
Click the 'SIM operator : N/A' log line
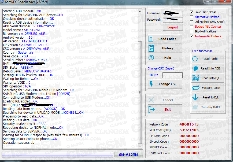point(17,86)
